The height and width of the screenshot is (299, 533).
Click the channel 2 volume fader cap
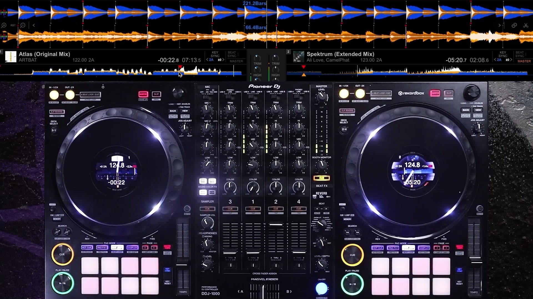tap(276, 225)
